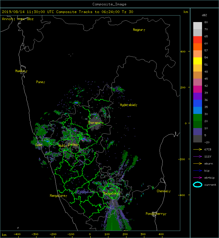Select the Pune city label
The width and height of the screenshot is (219, 238).
point(40,82)
